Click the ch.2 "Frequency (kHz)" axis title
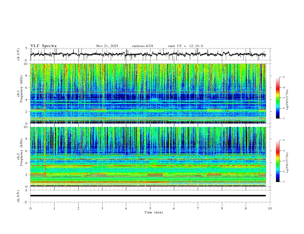This screenshot has height=234, width=304. pyautogui.click(x=21, y=152)
